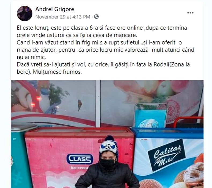Open Andrei Grigore's profile name link
This screenshot has width=212, height=188.
coord(55,9)
